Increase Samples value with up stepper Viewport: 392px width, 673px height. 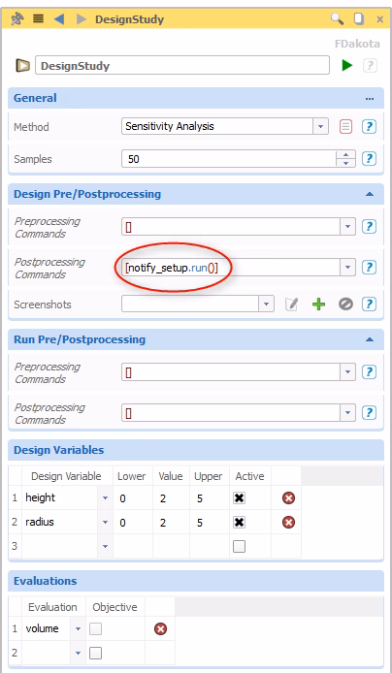click(345, 155)
